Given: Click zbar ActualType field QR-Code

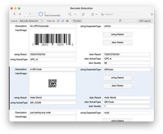Looking at the screenshot, I should [127, 102].
